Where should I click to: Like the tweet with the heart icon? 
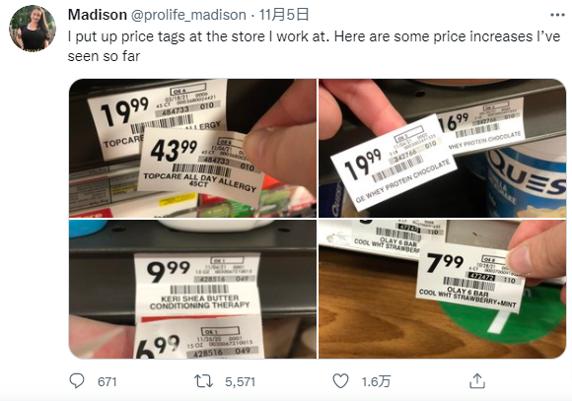pos(340,381)
